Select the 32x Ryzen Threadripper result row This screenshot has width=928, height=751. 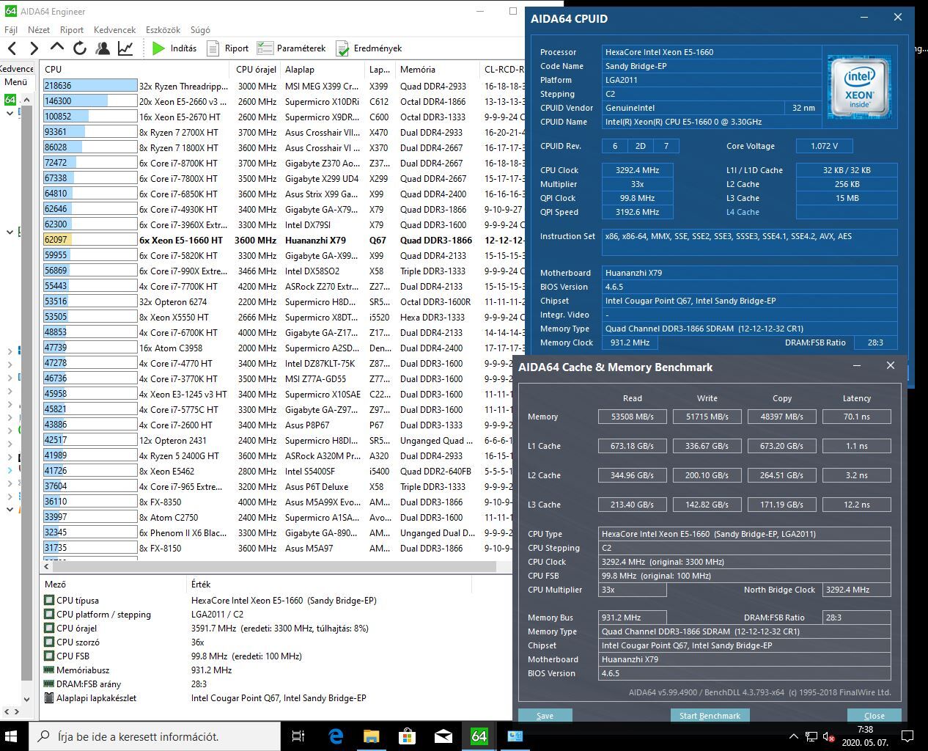point(283,86)
